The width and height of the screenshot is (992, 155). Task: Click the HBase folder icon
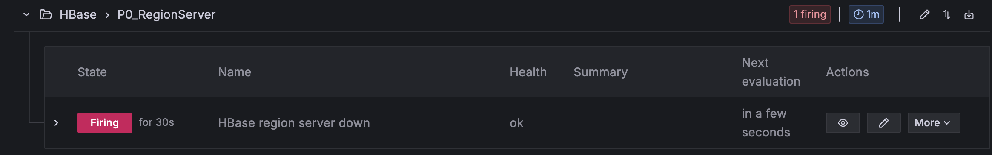pos(46,15)
